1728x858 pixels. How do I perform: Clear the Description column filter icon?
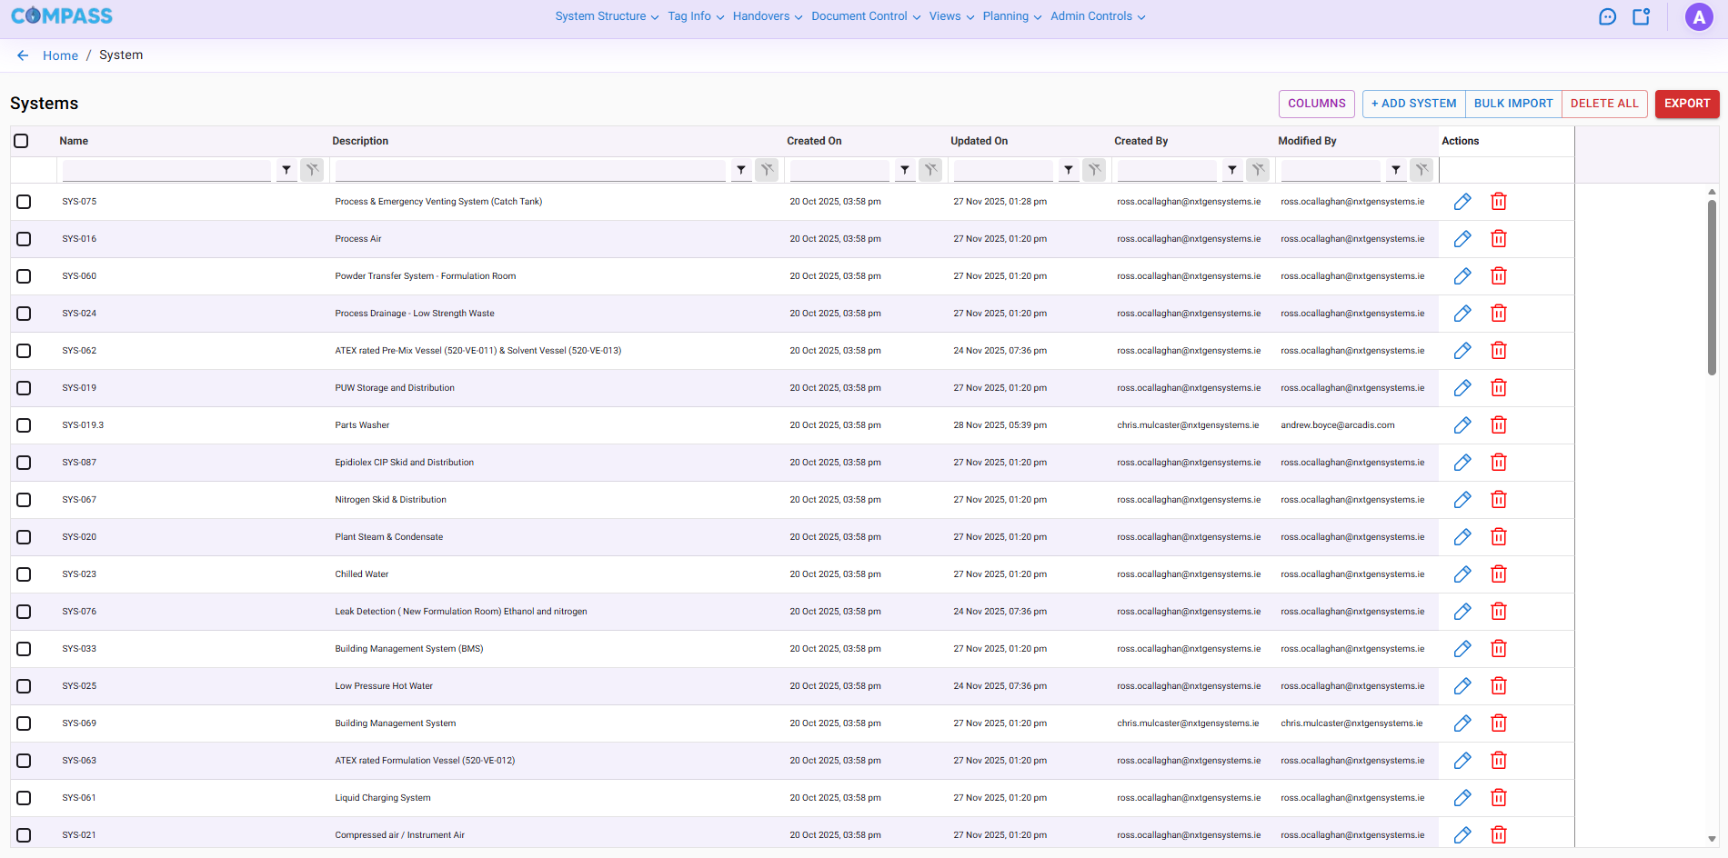[x=768, y=170]
